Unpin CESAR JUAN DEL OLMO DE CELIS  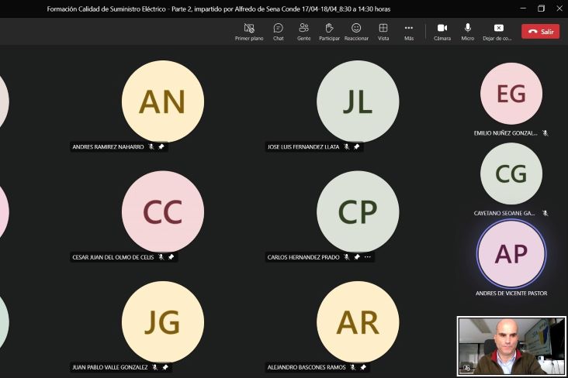tap(171, 257)
